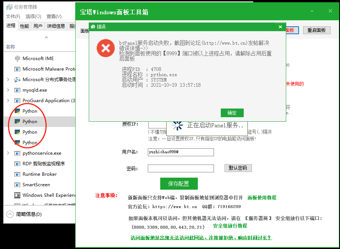Click 确定 in the error dialog

click(232, 113)
